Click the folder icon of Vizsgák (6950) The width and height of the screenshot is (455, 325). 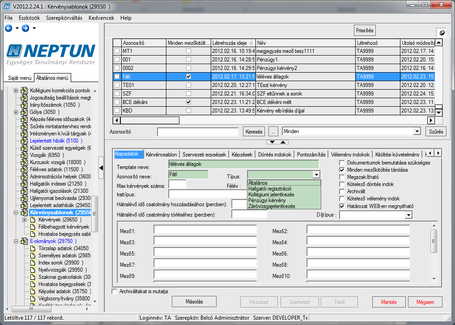[24, 155]
